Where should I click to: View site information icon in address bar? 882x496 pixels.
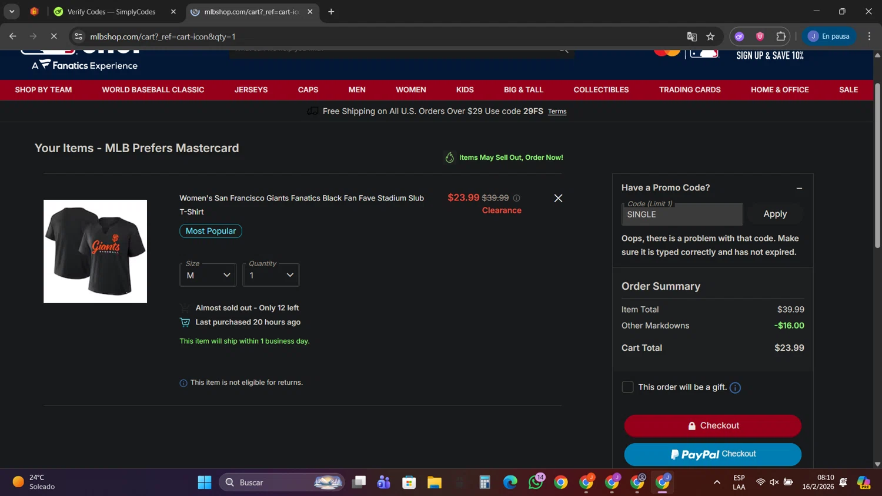pyautogui.click(x=78, y=36)
